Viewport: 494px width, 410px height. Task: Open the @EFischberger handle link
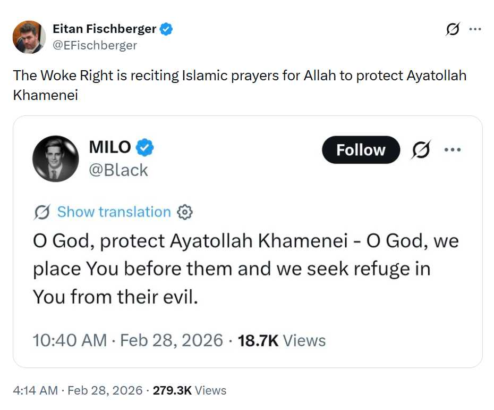coord(95,45)
